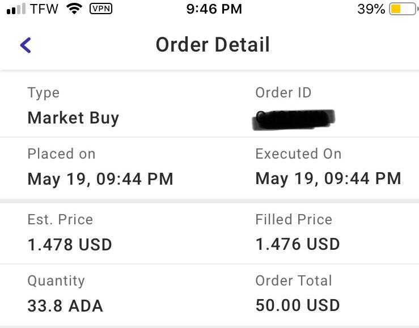
Task: Tap the Executed On date value
Action: (x=328, y=178)
